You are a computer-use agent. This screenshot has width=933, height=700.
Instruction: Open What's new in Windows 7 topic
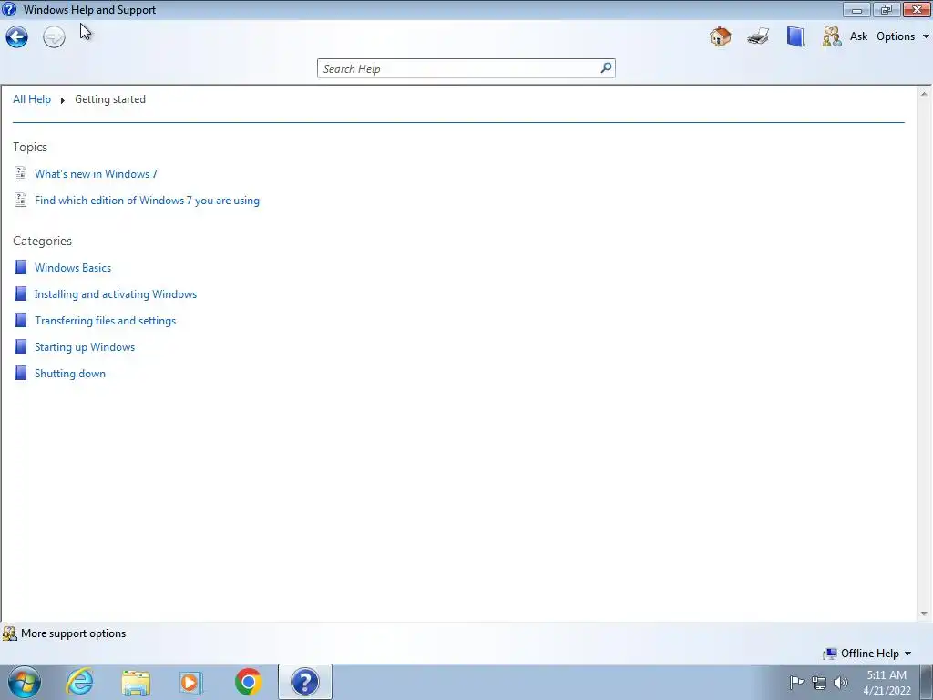click(96, 174)
